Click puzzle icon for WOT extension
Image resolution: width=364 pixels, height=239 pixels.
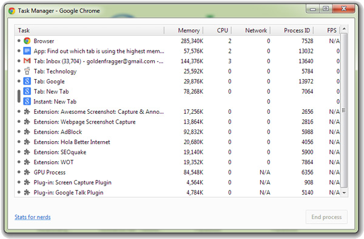pos(27,162)
